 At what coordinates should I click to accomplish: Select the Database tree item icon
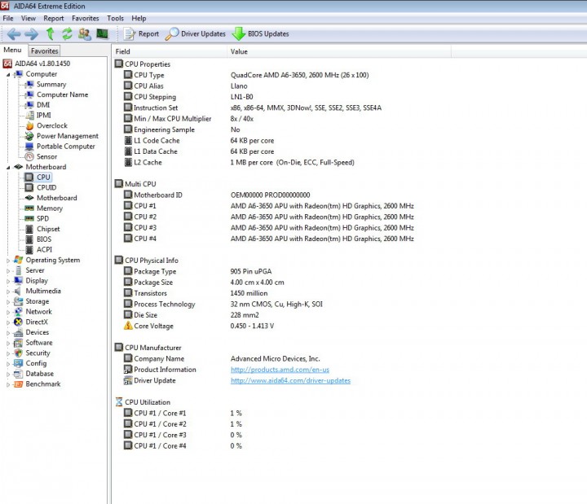[18, 374]
